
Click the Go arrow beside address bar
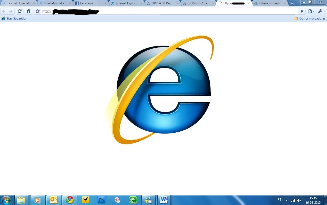[302, 11]
